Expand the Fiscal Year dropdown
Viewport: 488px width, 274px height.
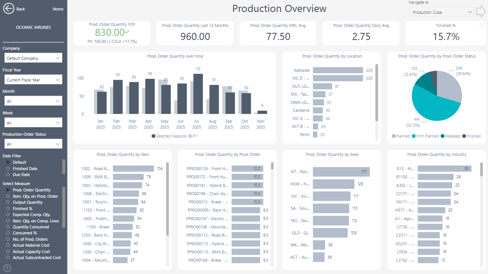coord(33,80)
